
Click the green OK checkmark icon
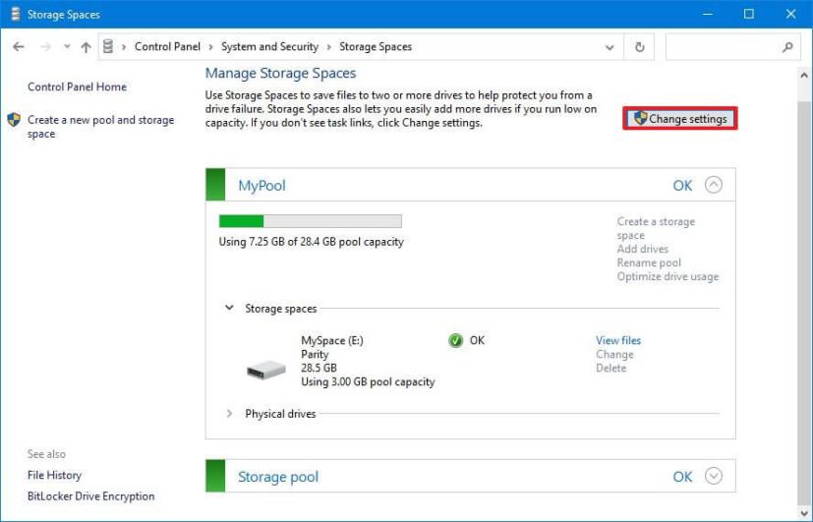[456, 340]
